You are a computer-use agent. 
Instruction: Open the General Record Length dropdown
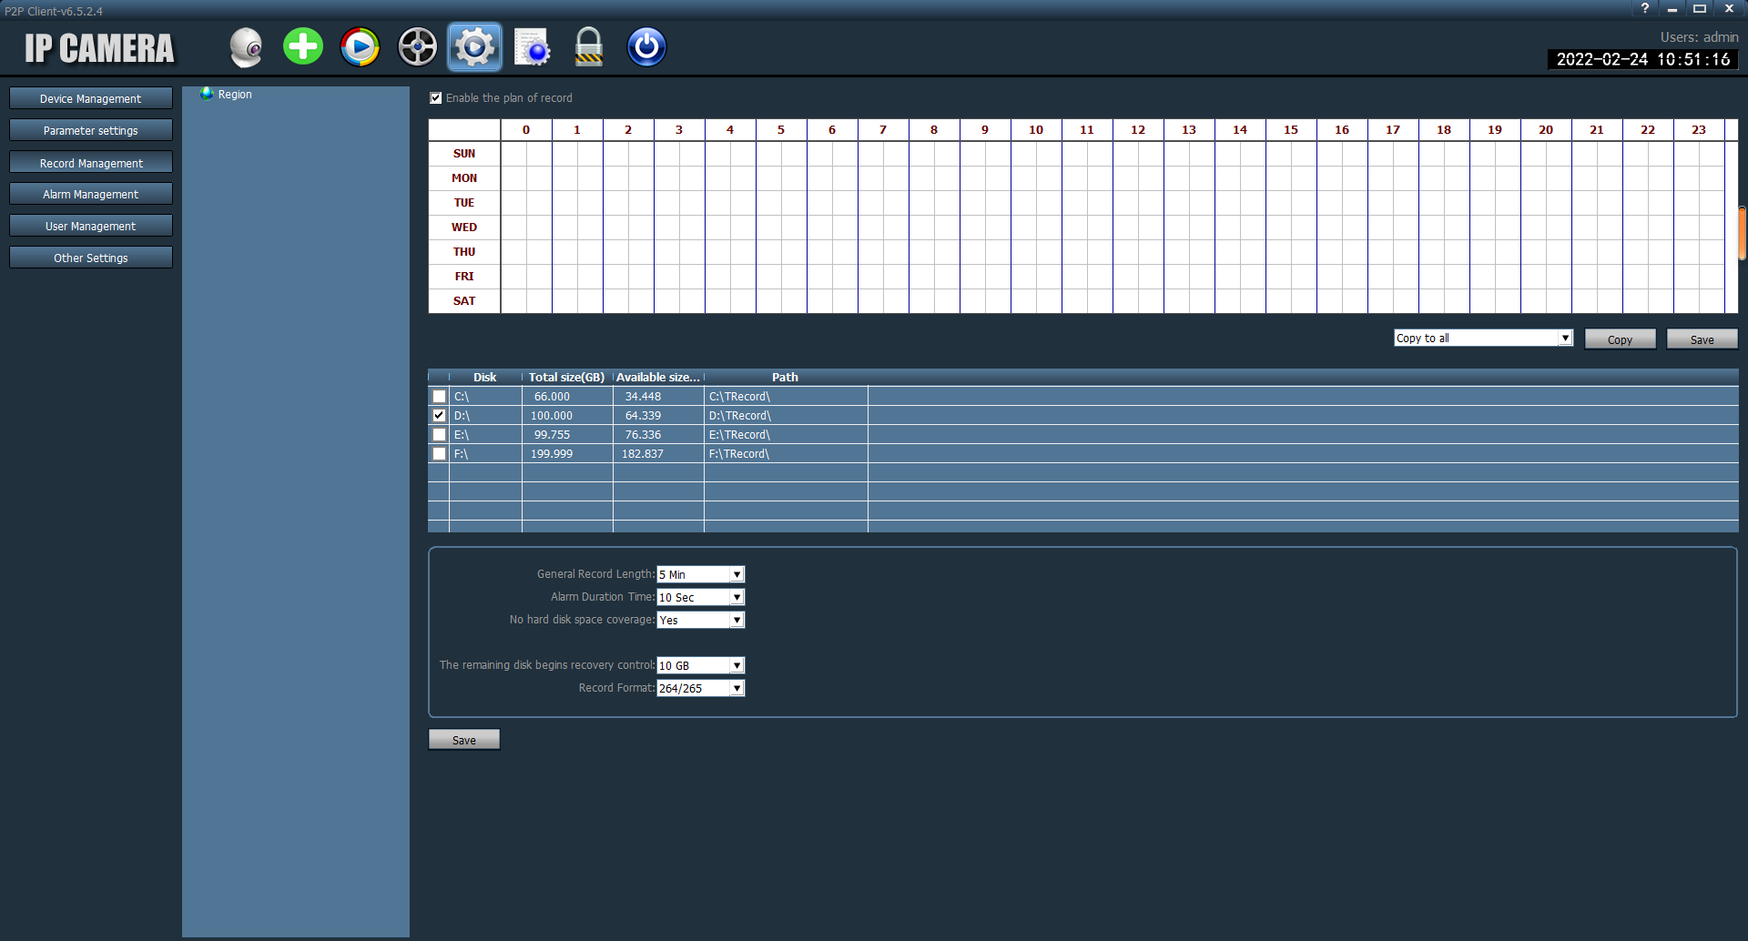pyautogui.click(x=737, y=575)
